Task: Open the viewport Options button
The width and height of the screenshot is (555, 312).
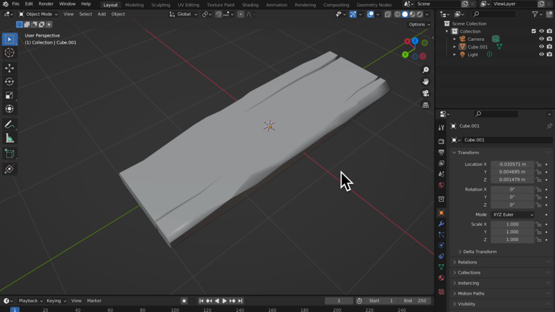Action: click(x=420, y=24)
